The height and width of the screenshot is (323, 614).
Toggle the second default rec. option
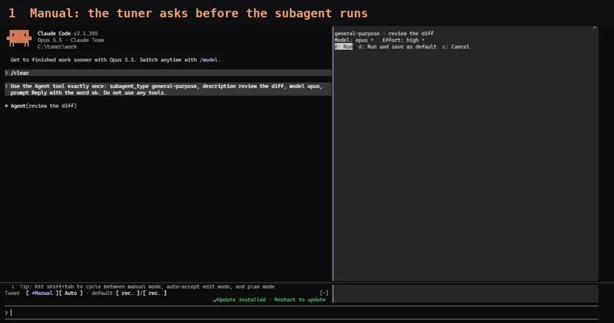click(x=154, y=293)
